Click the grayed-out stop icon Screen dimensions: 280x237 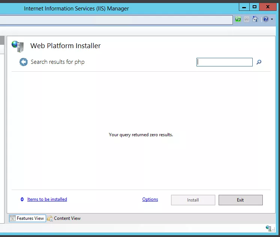tap(246, 19)
